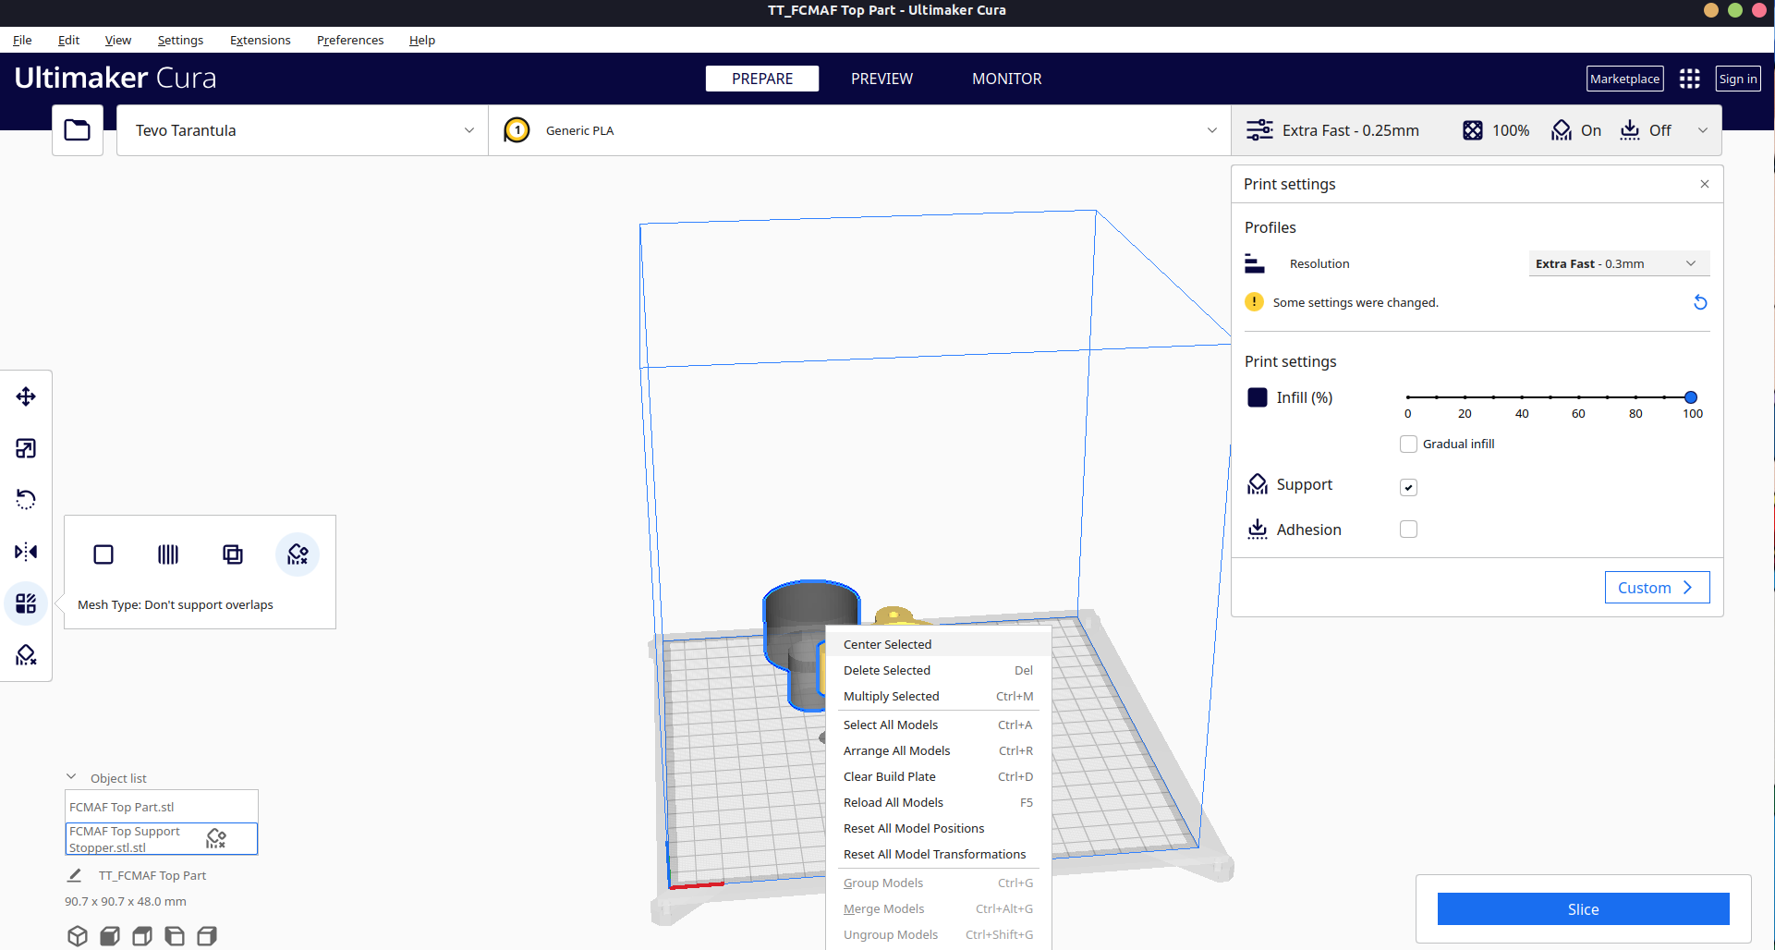Click the extruder 1 icon
Viewport: 1775px width, 950px height.
[517, 130]
